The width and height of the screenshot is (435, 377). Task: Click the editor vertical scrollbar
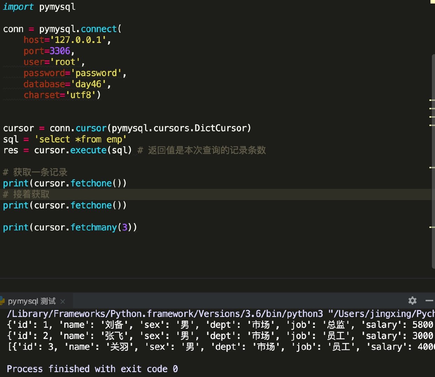tap(433, 161)
